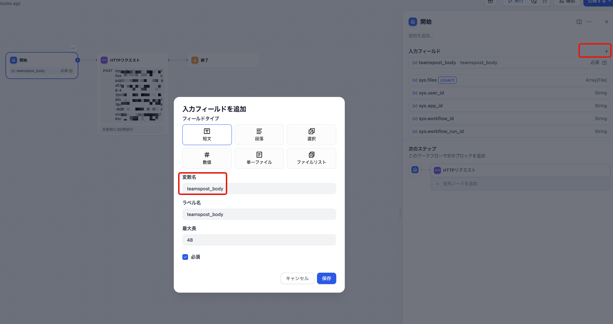Click the 終了 node icon on canvas
613x324 pixels.
point(195,60)
